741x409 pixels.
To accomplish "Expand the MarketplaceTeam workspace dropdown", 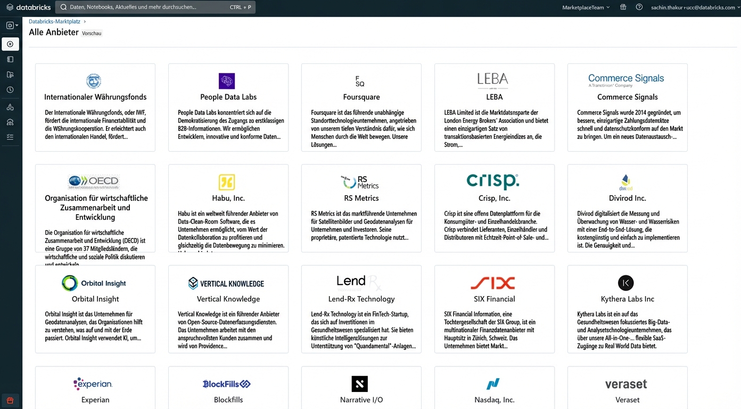I will click(x=585, y=7).
